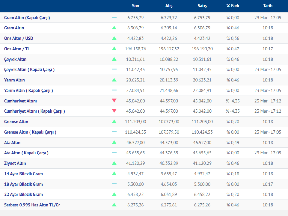
Task: Click the Son column header
Action: pyautogui.click(x=135, y=6)
